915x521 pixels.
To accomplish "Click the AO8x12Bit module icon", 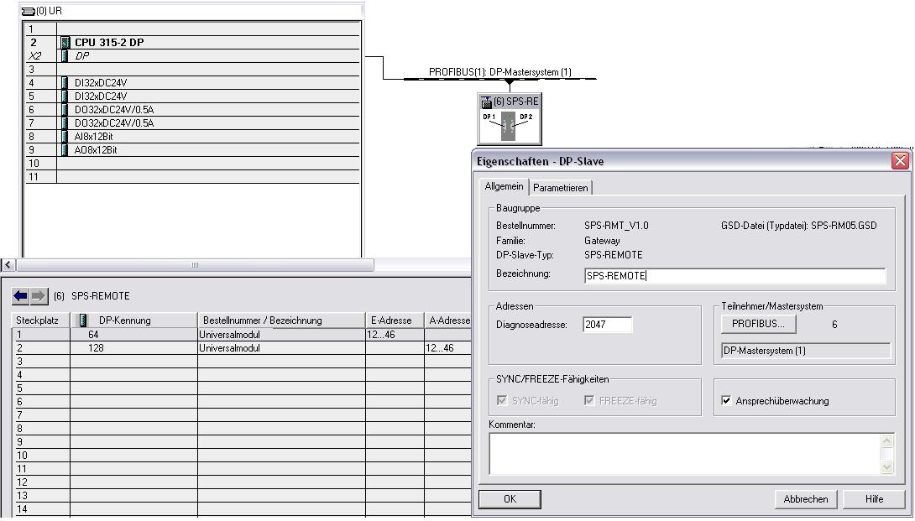I will (64, 150).
